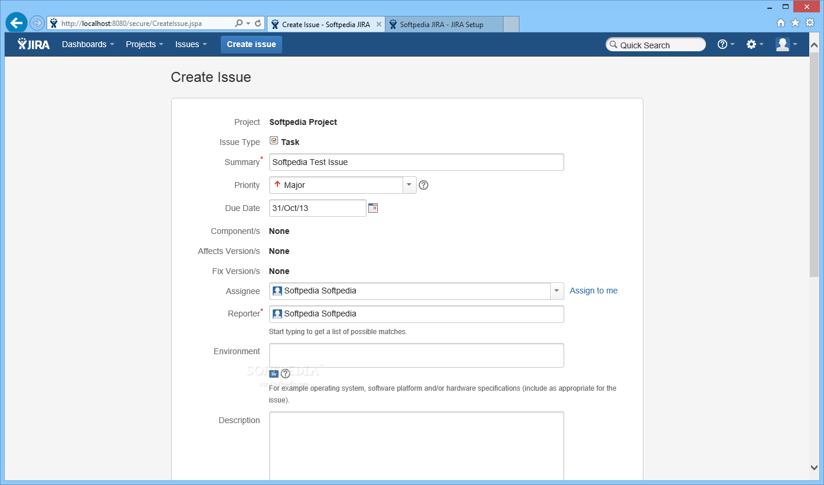The width and height of the screenshot is (824, 485).
Task: Click the browser Back arrow button
Action: pyautogui.click(x=17, y=24)
